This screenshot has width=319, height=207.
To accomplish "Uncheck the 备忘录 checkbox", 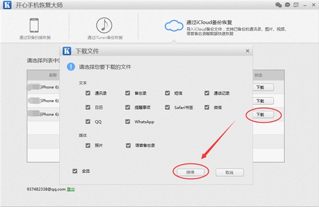I will pyautogui.click(x=128, y=93).
